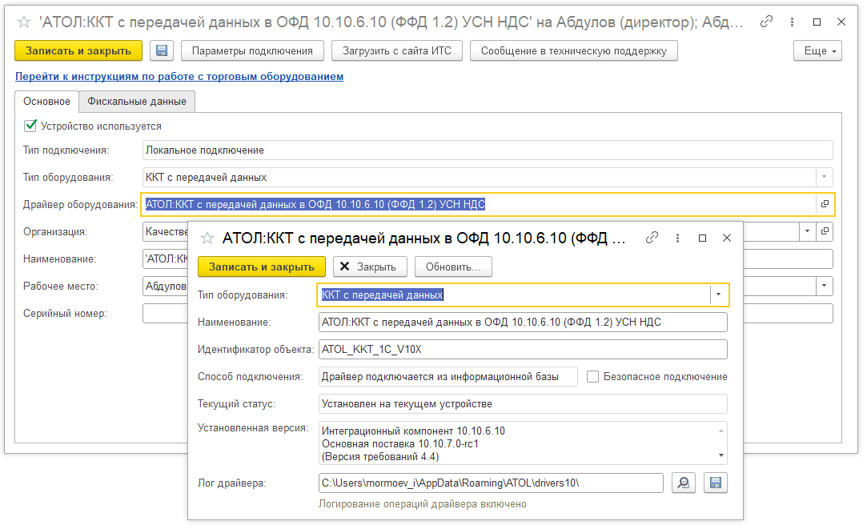
Task: Expand Рабочее место dropdown arrow
Action: point(824,286)
